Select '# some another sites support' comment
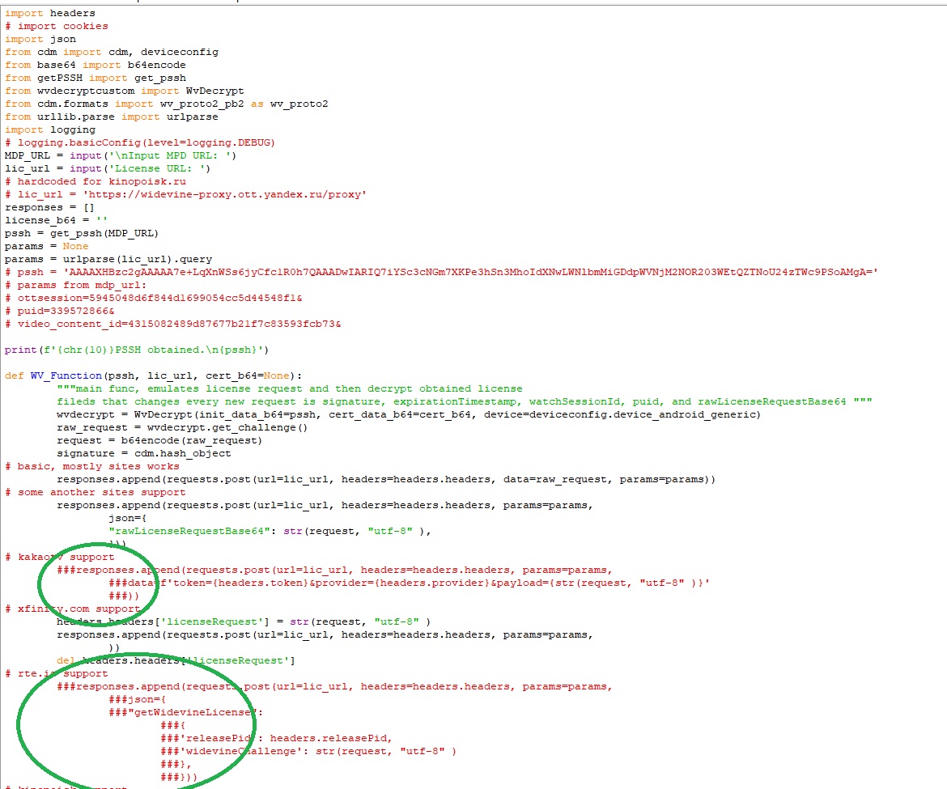 coord(96,493)
